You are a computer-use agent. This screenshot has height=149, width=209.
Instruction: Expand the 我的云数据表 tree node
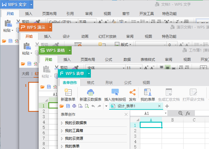click(62, 123)
